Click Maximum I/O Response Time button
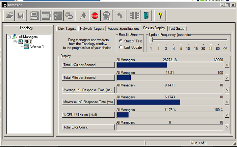237x147 pixels. 89,102
